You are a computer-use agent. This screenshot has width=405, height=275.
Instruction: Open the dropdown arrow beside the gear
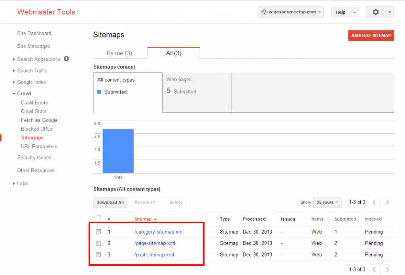(390, 12)
